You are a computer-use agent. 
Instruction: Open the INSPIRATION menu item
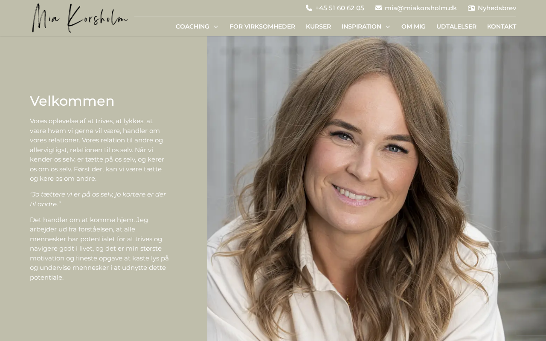point(361,26)
